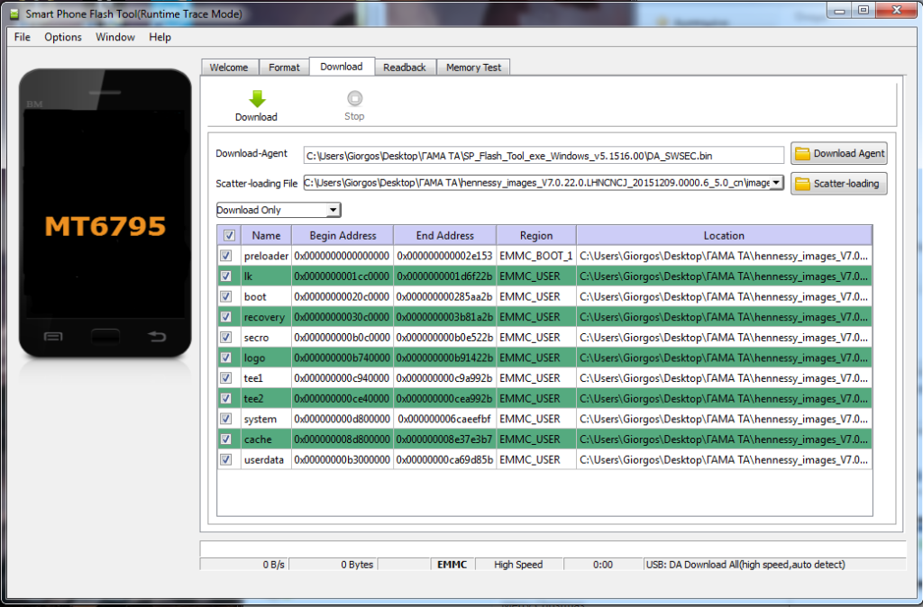Click the location path cell of cache row
This screenshot has width=923, height=607.
pyautogui.click(x=724, y=439)
